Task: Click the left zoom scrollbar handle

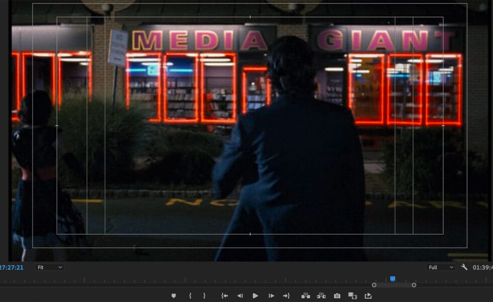Action: 374,285
